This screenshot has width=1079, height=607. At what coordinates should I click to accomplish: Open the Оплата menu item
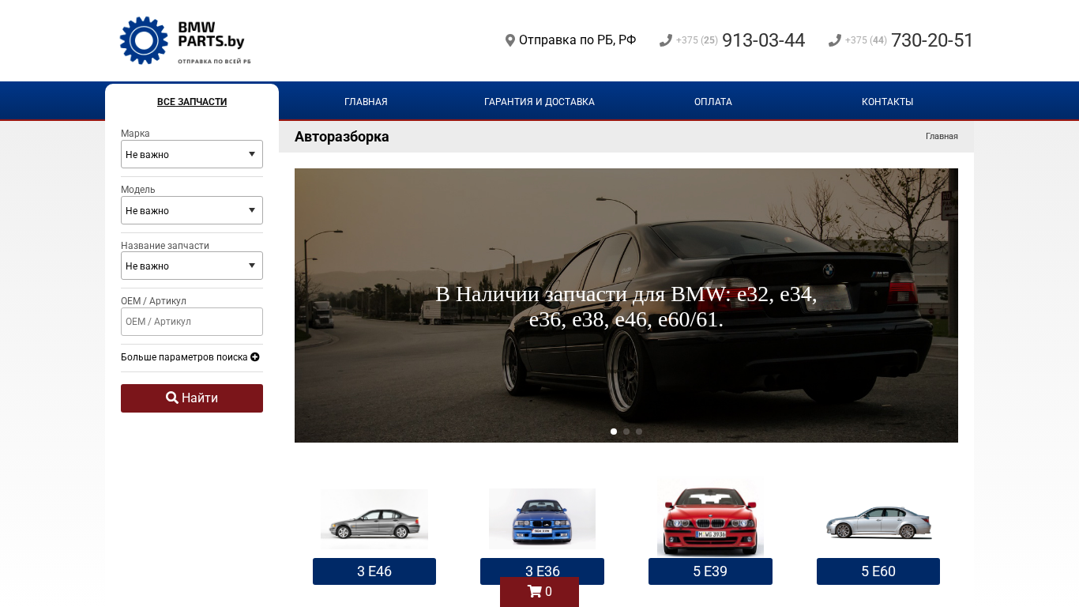coord(713,102)
